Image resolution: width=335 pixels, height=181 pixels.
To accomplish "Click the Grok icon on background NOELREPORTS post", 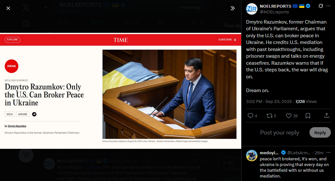I will tap(195, 161).
